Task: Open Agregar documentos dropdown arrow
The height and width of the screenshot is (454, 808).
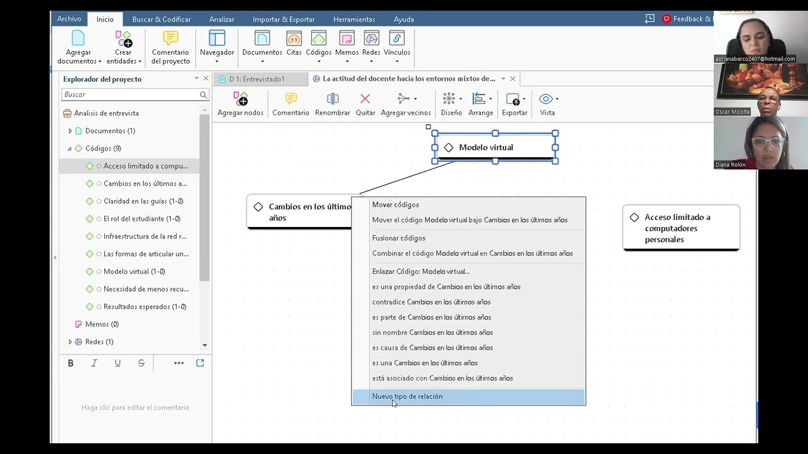Action: (100, 62)
